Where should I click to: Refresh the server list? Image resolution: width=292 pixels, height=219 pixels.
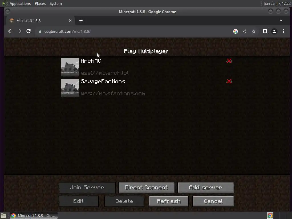click(169, 201)
